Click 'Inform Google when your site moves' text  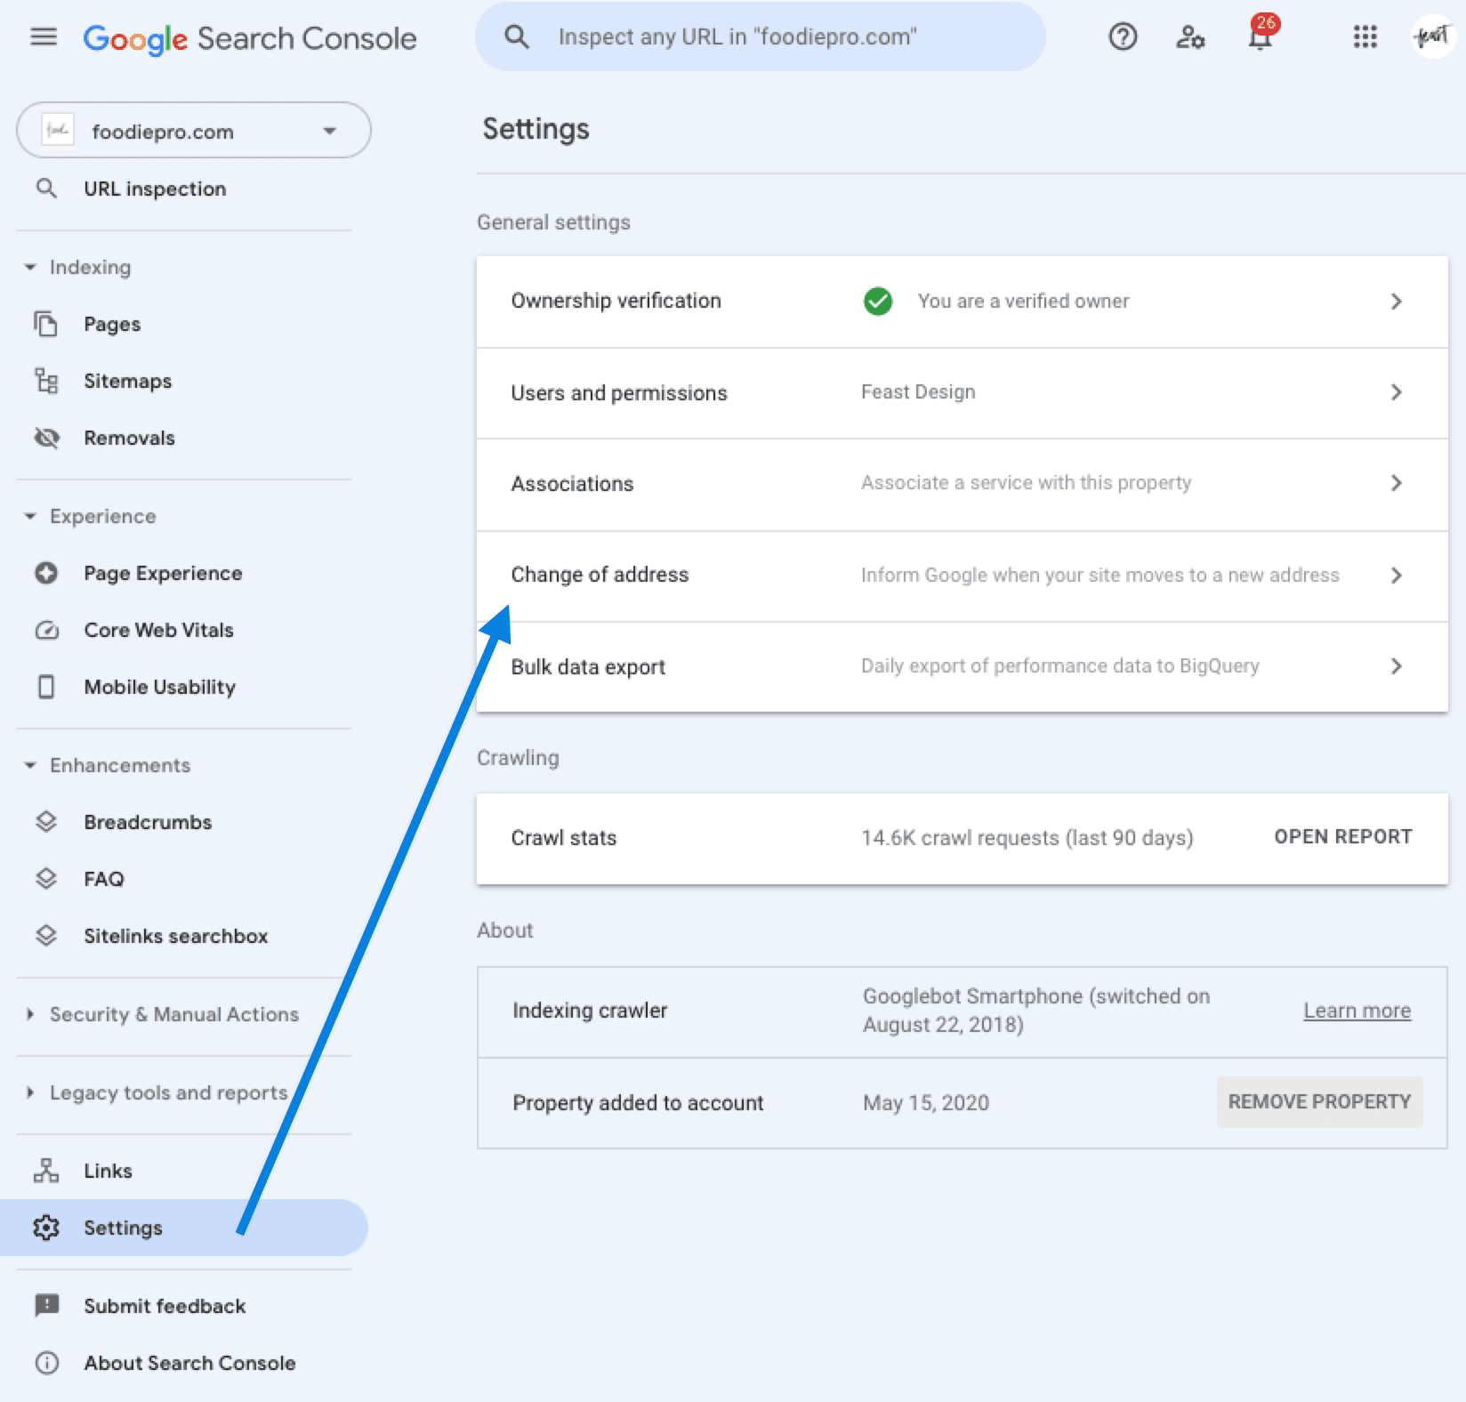1099,575
